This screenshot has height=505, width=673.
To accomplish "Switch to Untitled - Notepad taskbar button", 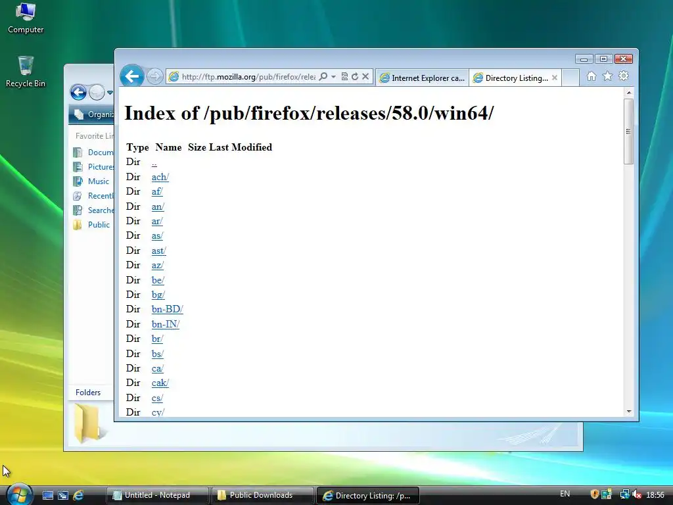I will pyautogui.click(x=157, y=495).
